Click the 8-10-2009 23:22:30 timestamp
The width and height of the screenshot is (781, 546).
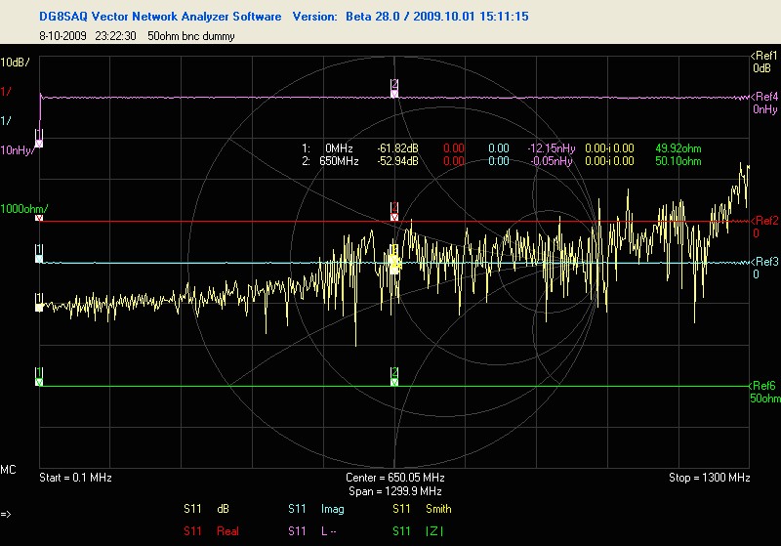coord(88,36)
